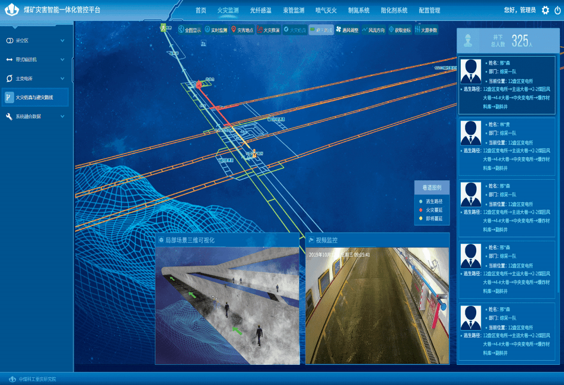Image resolution: width=564 pixels, height=385 pixels.
Task: Click the settings gear icon
Action: click(545, 10)
